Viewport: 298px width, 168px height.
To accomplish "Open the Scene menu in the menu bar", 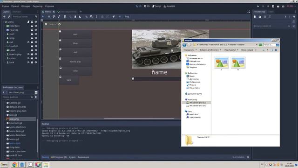I will pos(5,6).
